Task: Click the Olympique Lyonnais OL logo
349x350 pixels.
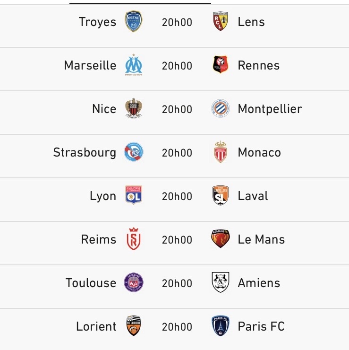Action: point(133,196)
